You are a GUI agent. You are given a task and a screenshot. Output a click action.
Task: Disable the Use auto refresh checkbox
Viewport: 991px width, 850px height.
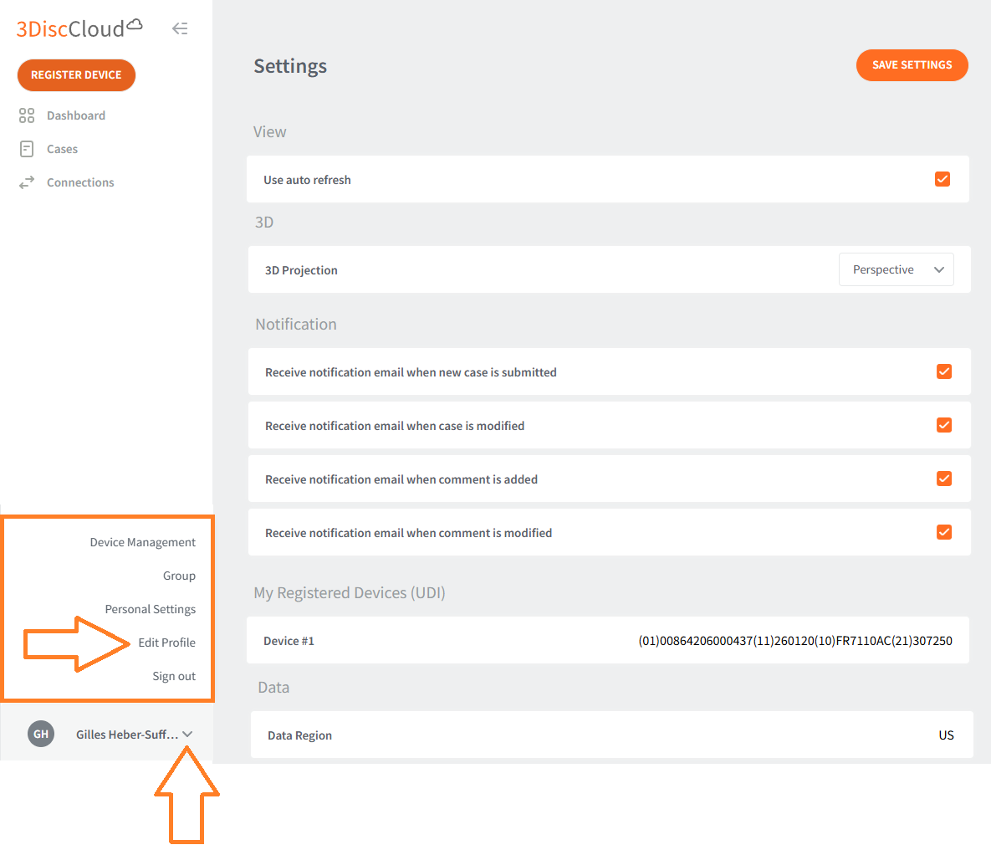coord(942,179)
